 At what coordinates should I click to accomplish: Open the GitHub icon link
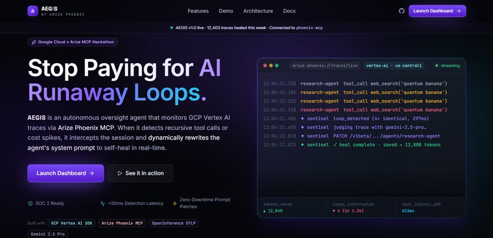coord(401,11)
